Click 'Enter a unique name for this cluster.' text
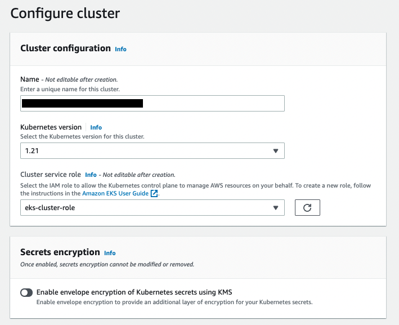The height and width of the screenshot is (325, 399). (x=70, y=89)
